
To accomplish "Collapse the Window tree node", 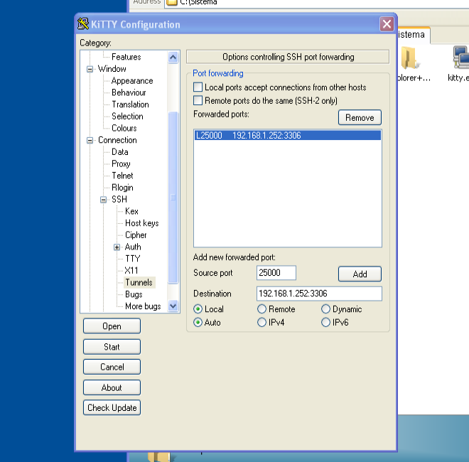I will tap(90, 69).
